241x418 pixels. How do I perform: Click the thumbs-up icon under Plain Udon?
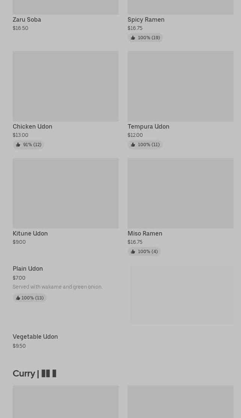tap(18, 298)
